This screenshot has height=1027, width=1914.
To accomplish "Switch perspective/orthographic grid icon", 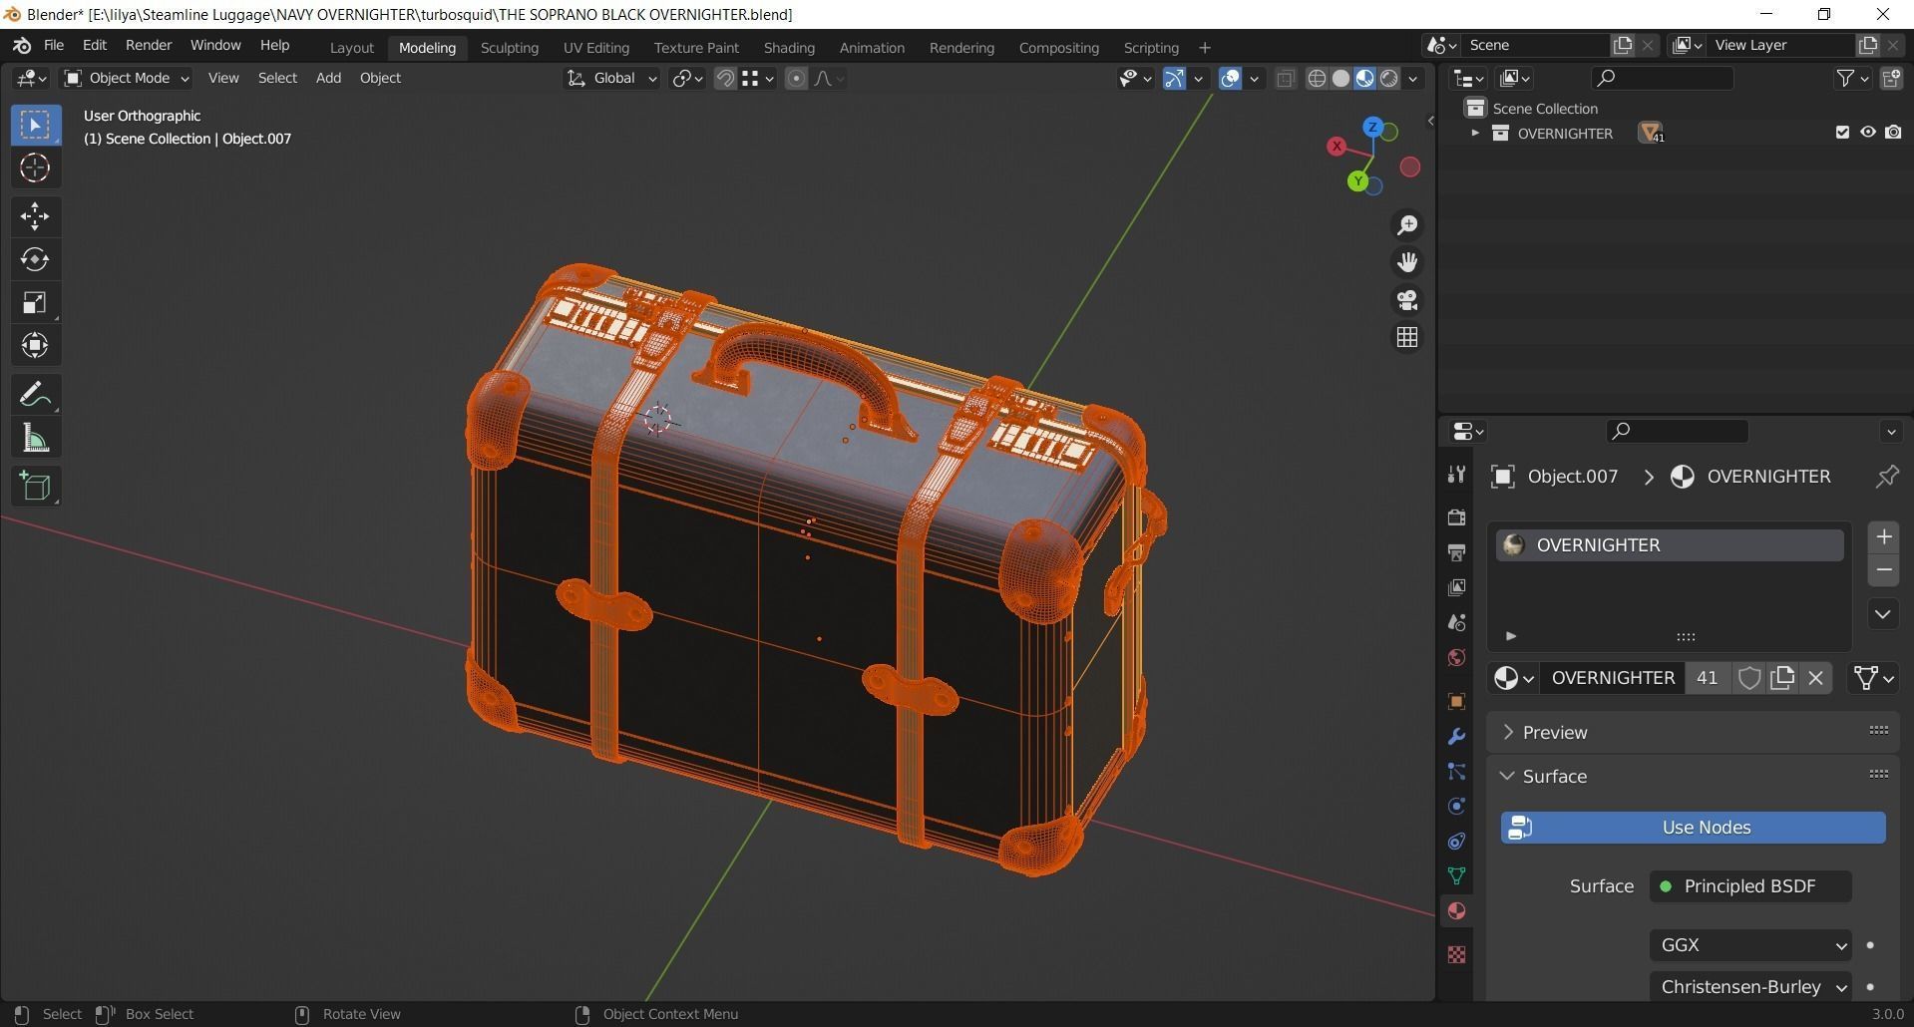I will click(x=1407, y=338).
